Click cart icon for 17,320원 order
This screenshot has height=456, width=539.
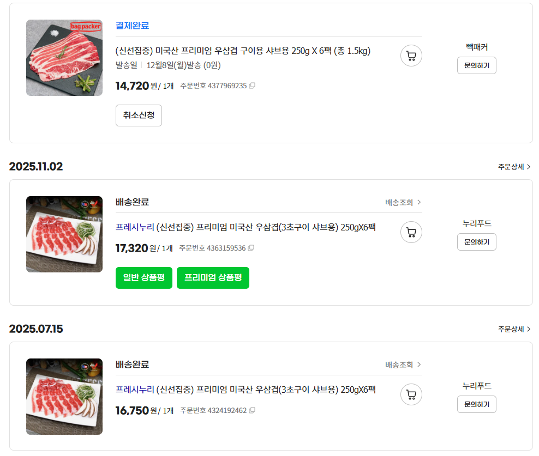(x=411, y=232)
